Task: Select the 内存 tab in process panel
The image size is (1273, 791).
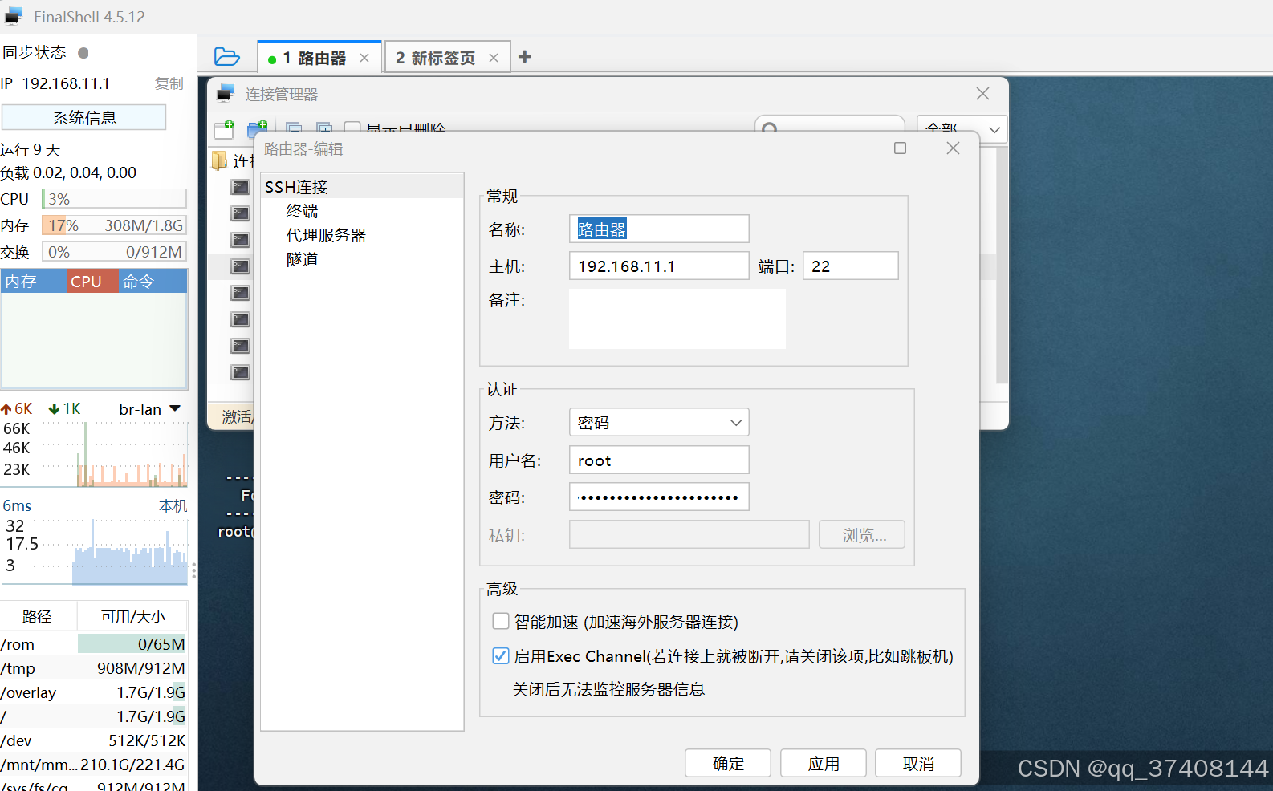Action: (x=34, y=282)
